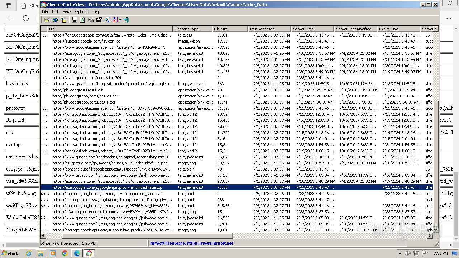Sort by the Expire Time column header

(x=398, y=29)
